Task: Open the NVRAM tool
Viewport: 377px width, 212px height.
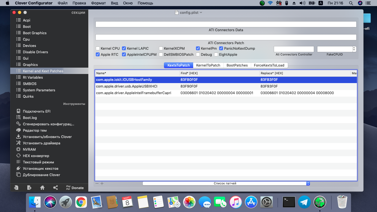Action: click(x=29, y=149)
